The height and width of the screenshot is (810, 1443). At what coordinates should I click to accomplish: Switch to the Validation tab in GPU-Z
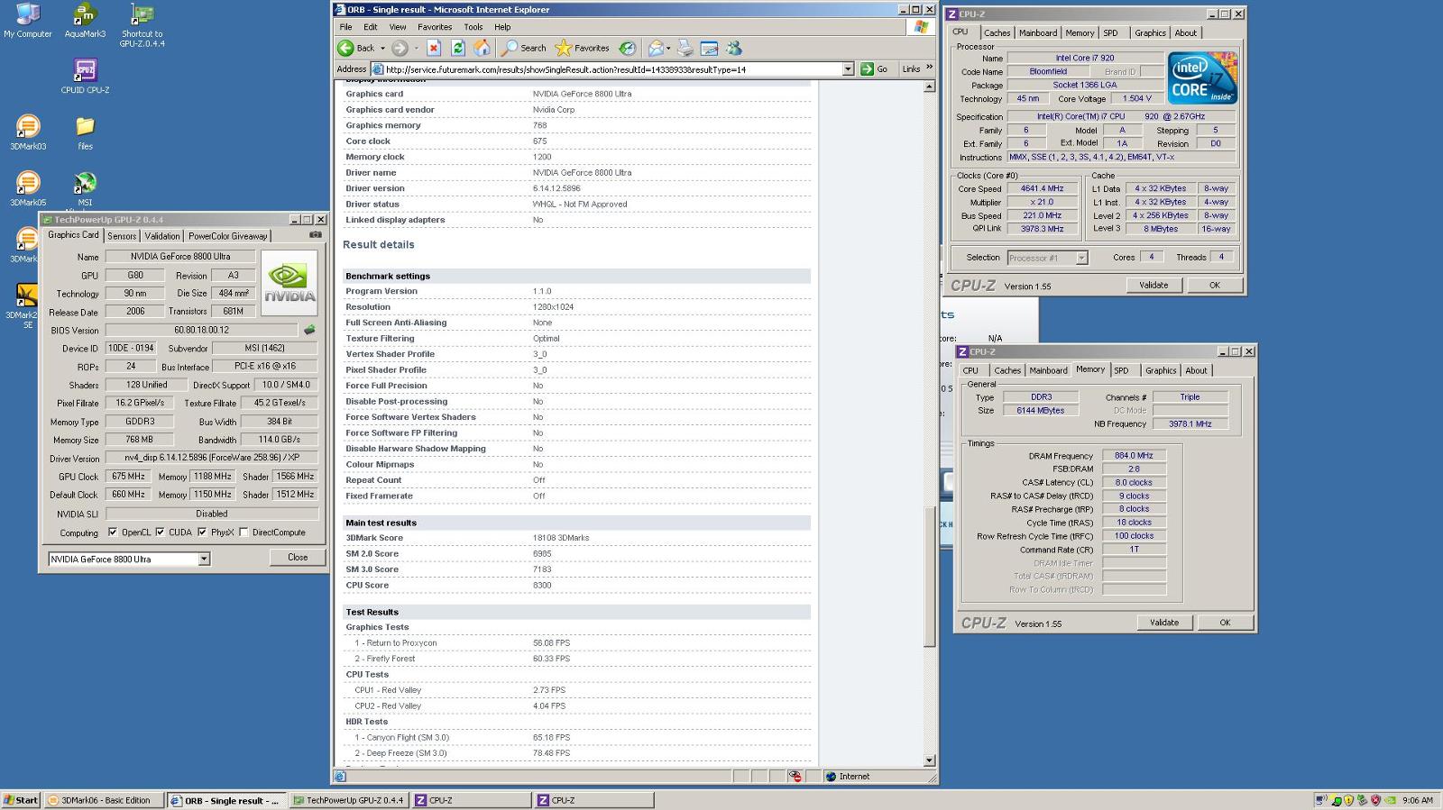click(162, 236)
